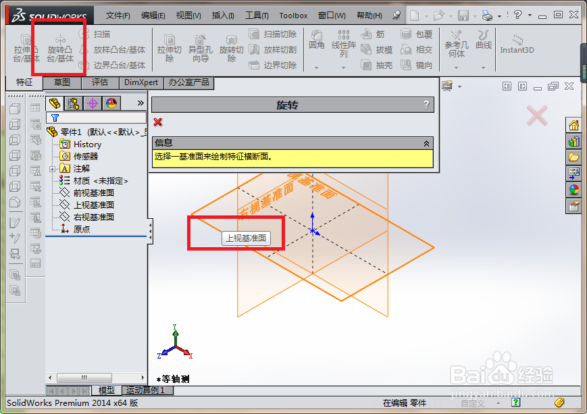
Task: Select the Intersect (相交) tool
Action: (416, 50)
